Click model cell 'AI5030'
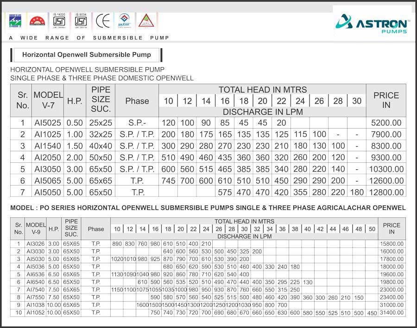 coord(36,259)
